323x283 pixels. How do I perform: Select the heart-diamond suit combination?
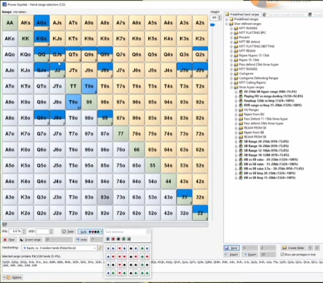122,248
